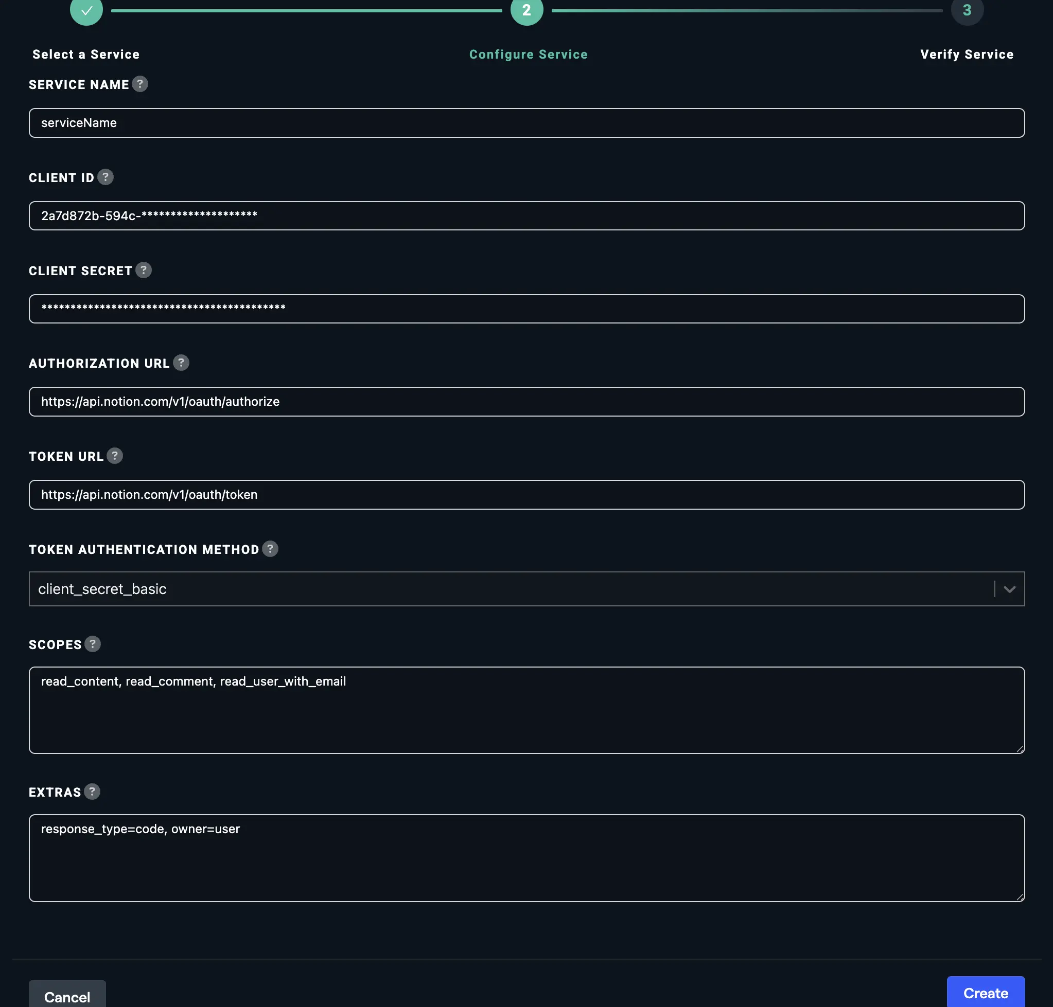The image size is (1053, 1007).
Task: Click the serviceName input field
Action: [x=526, y=123]
